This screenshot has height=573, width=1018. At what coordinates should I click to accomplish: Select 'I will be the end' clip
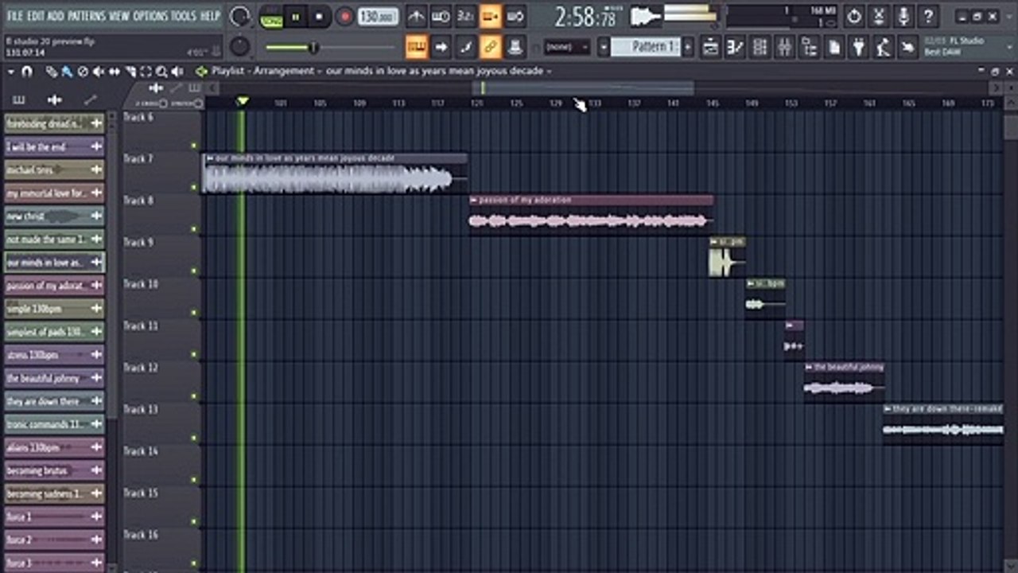54,146
